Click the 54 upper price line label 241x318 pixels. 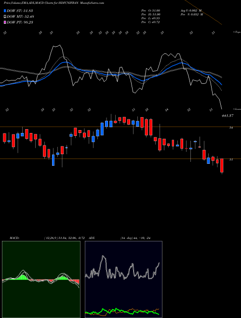[231, 128]
